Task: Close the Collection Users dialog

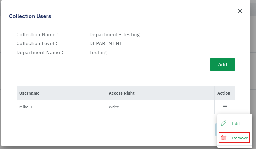Action: (x=240, y=11)
